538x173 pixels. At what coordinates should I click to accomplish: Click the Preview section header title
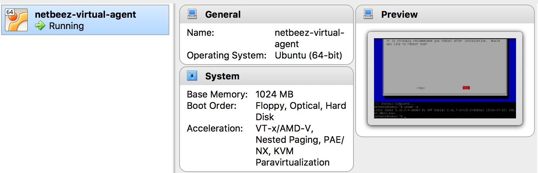pos(399,15)
